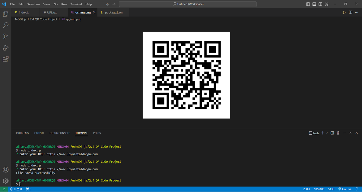Open the terminal profile dropdown arrow
This screenshot has width=362, height=192.
pos(326,133)
